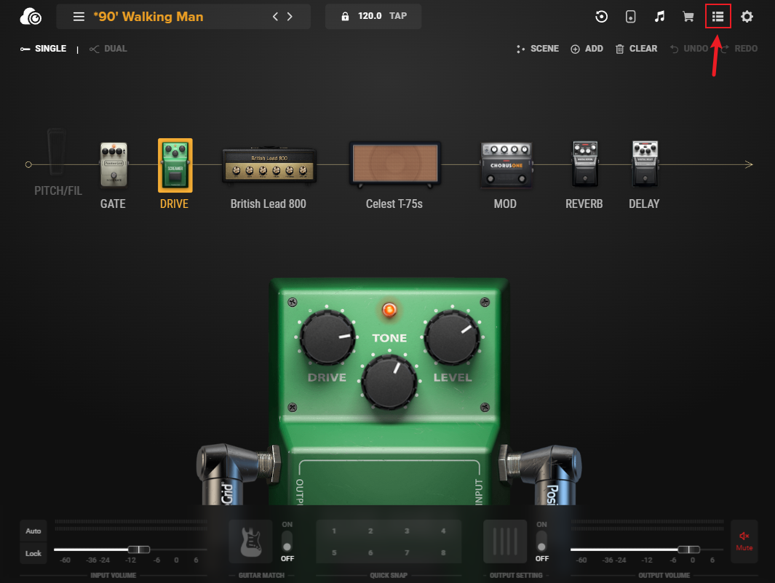The width and height of the screenshot is (775, 583).
Task: Click the CLEAR button
Action: click(x=636, y=49)
